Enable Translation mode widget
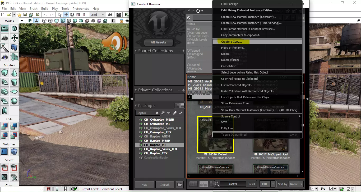 pos(66,15)
